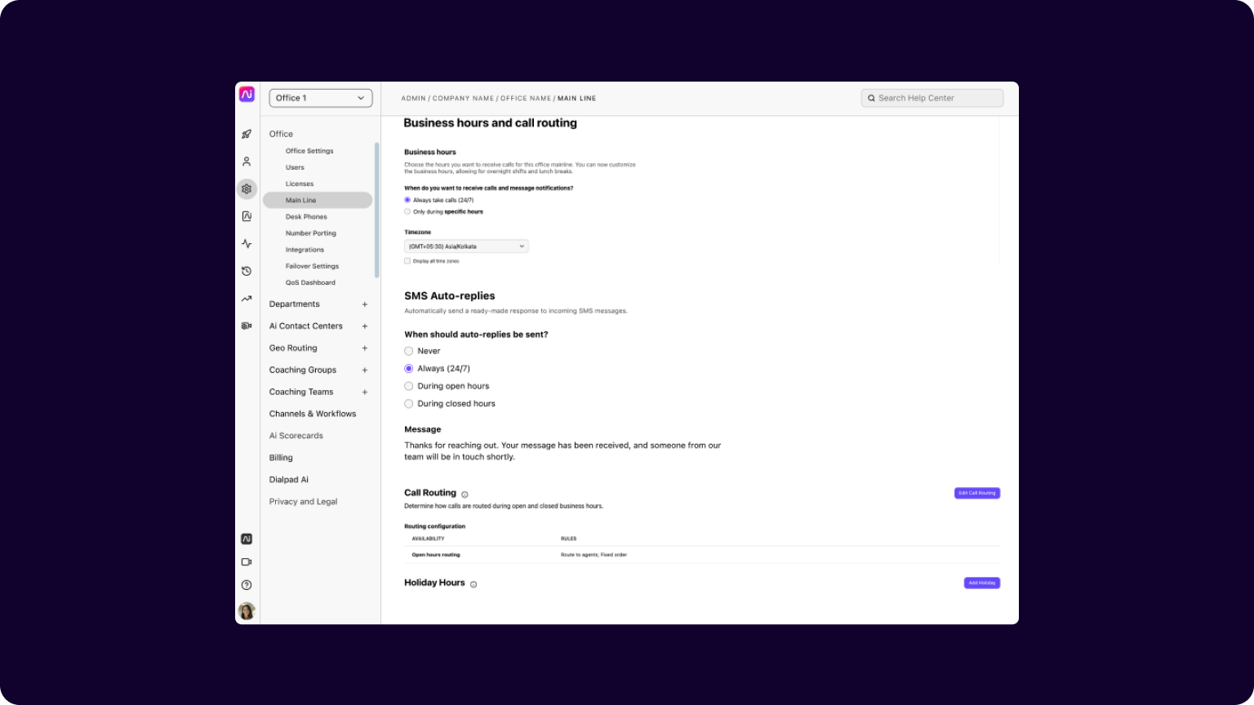Open Failover Settings in sidebar

[x=312, y=266]
